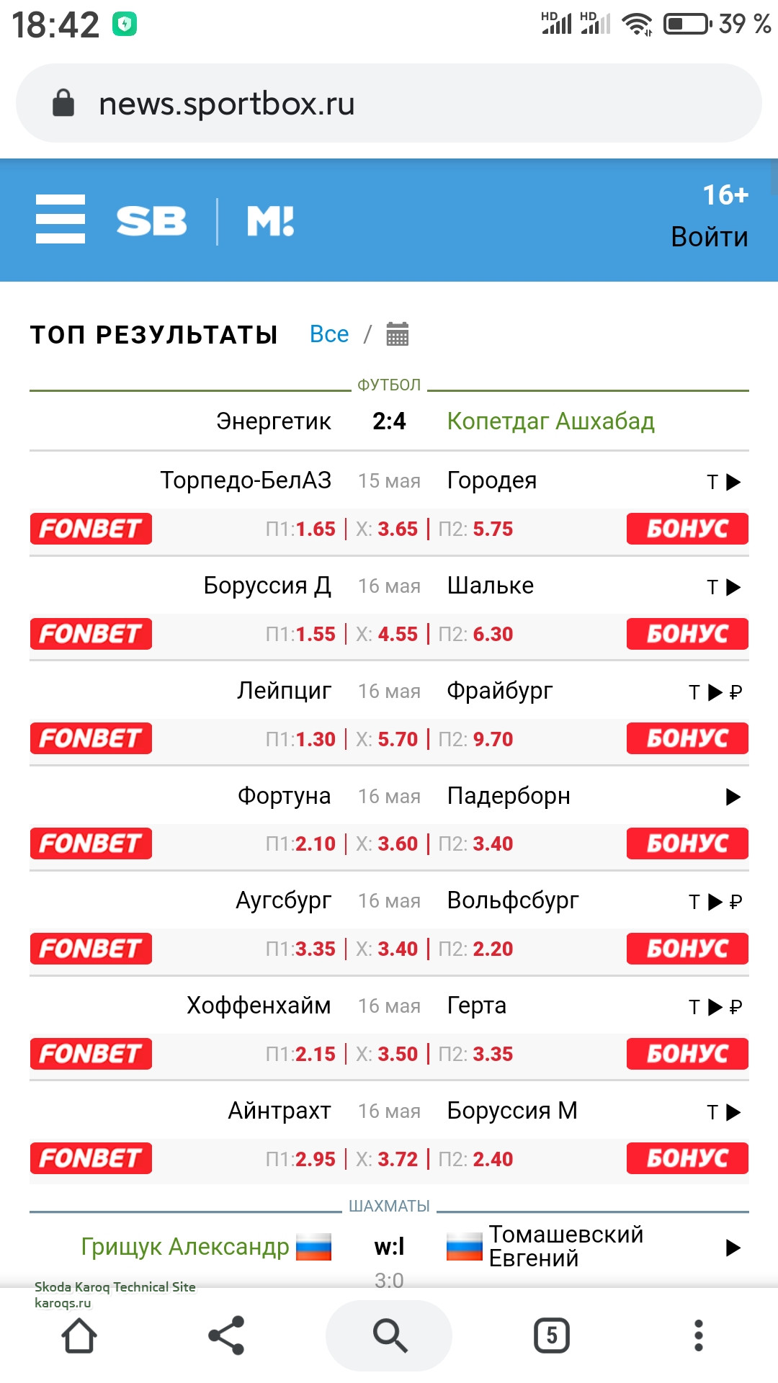Show all results via Все link

coord(328,334)
